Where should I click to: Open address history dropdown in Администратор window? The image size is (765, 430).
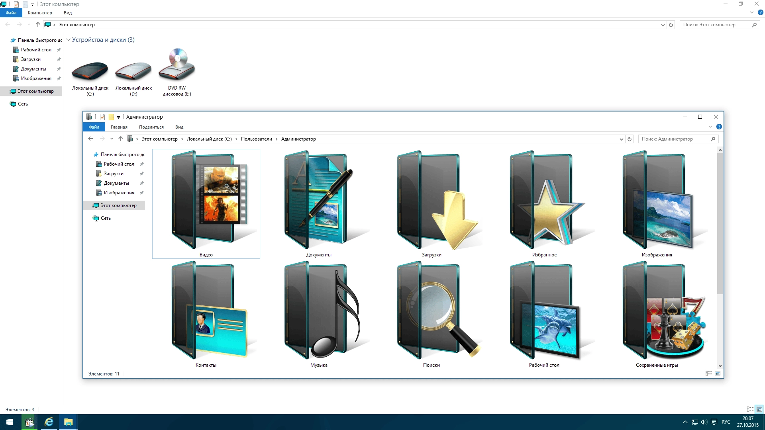click(621, 139)
